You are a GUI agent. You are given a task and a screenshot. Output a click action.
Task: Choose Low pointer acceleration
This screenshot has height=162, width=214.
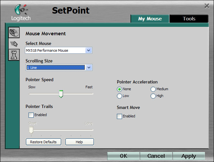tap(119, 96)
